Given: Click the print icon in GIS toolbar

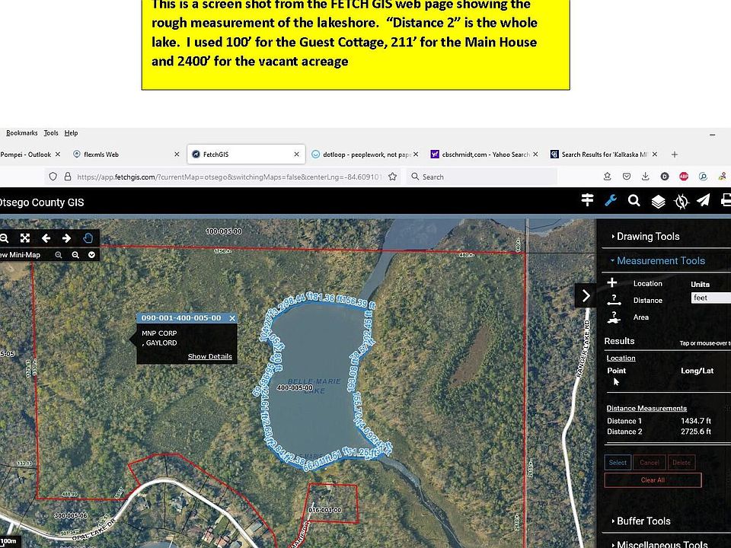Looking at the screenshot, I should tap(726, 201).
